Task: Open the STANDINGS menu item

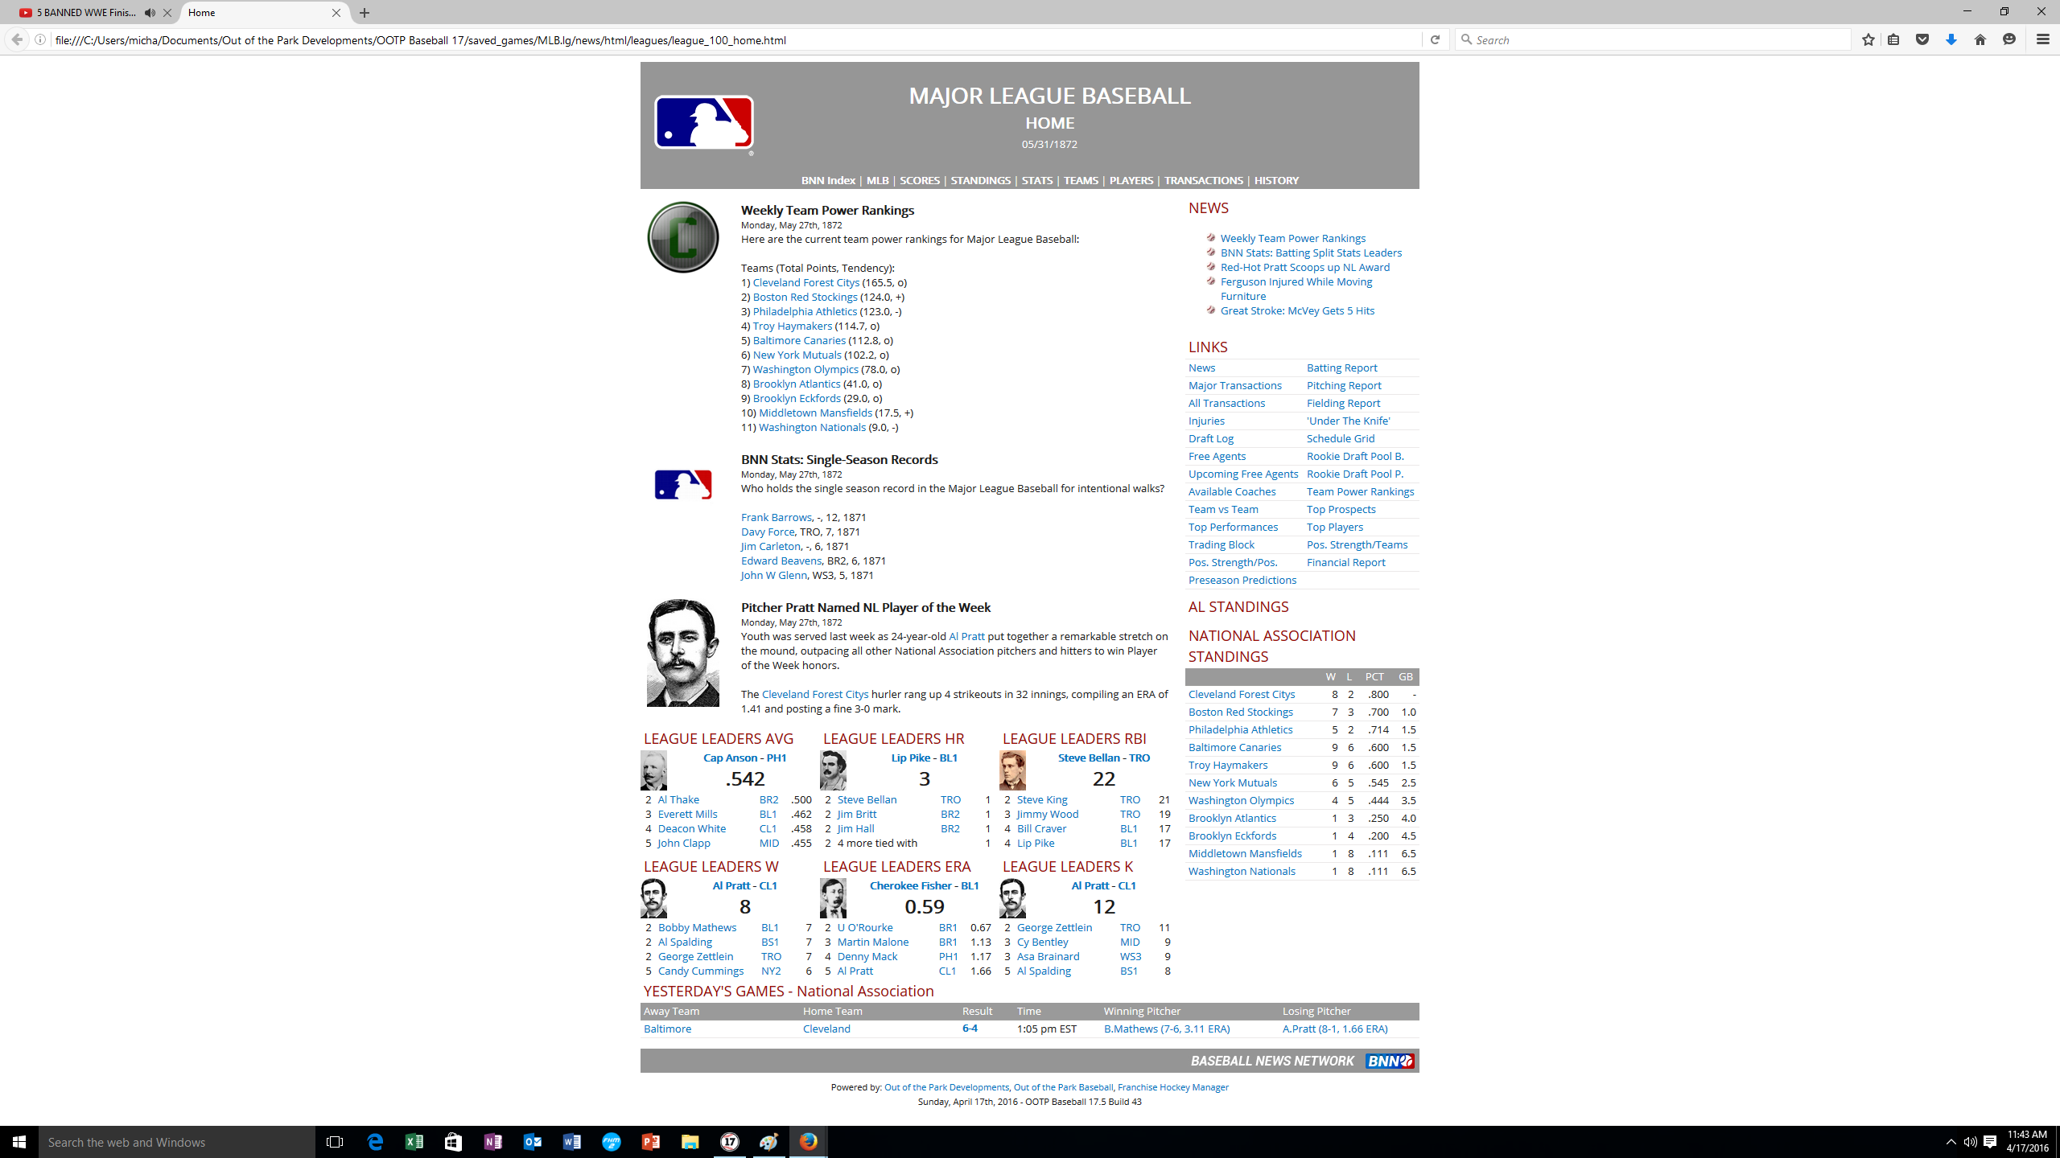Action: [980, 180]
